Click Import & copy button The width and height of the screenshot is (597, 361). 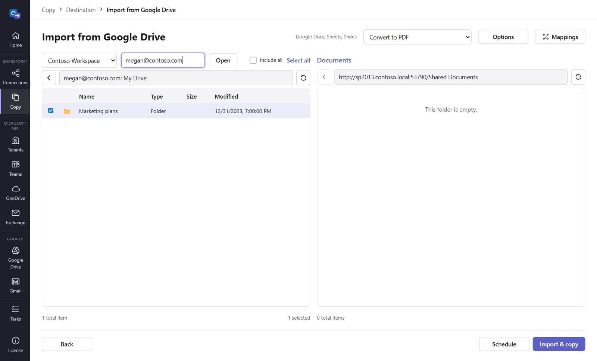coord(559,344)
